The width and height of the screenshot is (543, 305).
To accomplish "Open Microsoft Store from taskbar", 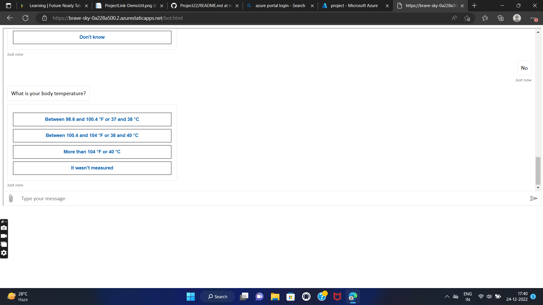I will (290, 297).
